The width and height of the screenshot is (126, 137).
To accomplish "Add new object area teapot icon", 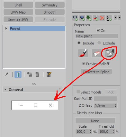I will click(x=82, y=18).
